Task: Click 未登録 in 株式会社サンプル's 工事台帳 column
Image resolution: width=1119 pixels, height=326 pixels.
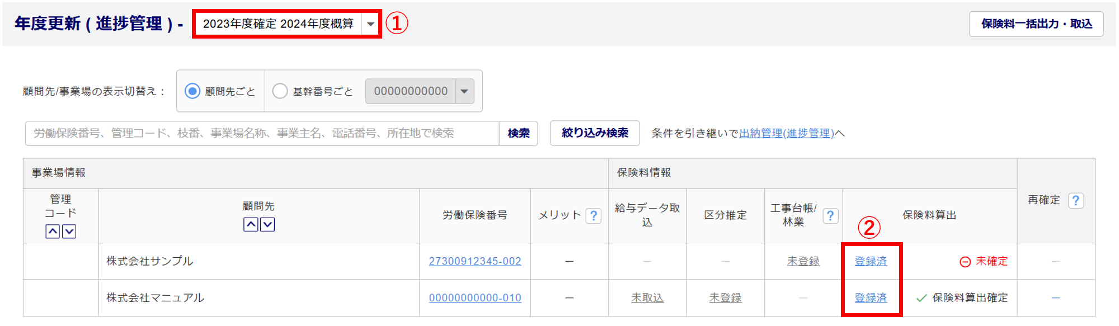Action: click(803, 261)
